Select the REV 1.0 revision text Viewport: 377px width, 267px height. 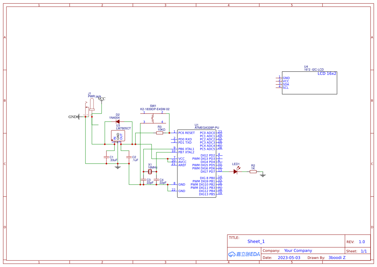[x=362, y=241]
